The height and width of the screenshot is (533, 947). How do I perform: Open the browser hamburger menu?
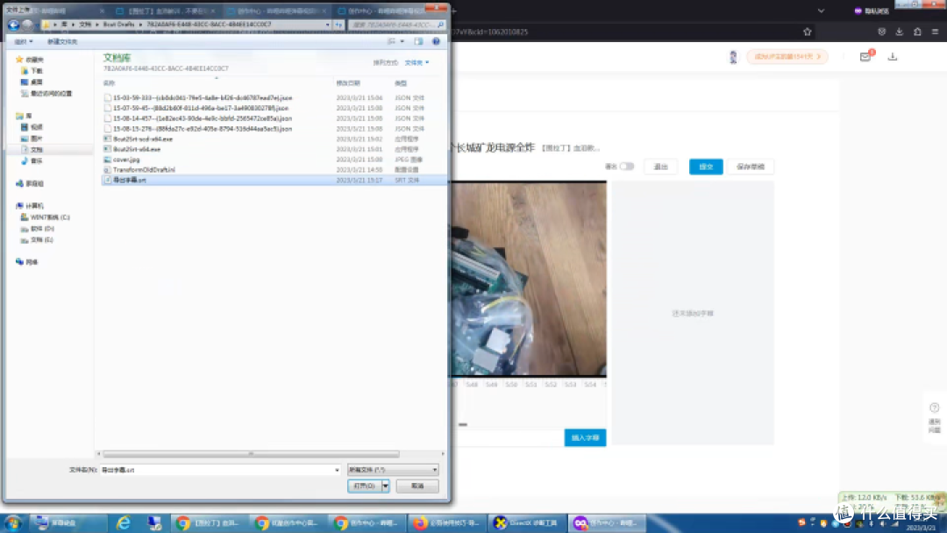tap(935, 32)
